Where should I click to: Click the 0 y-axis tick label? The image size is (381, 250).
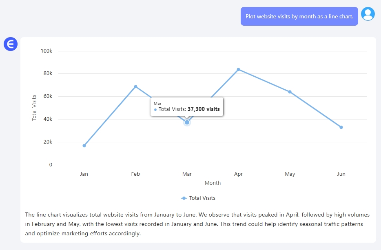point(51,165)
